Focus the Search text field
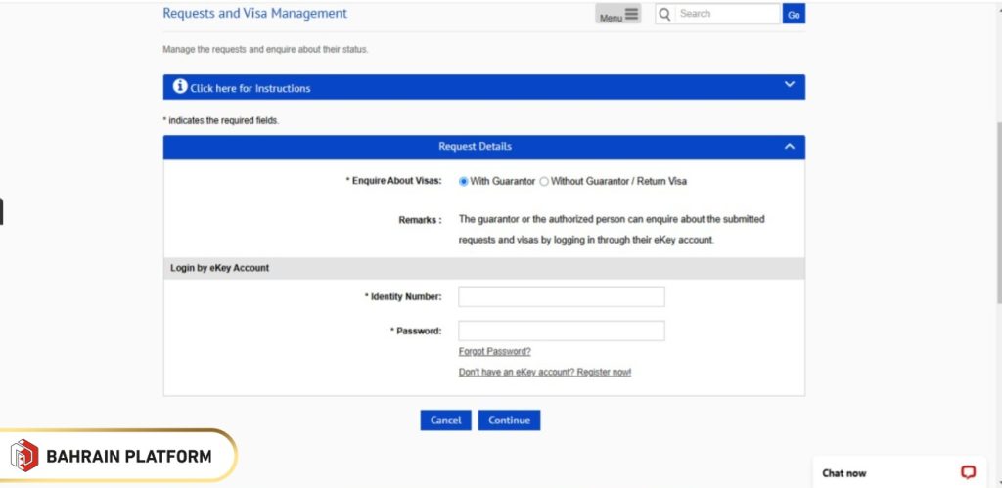Viewport: 1002px width, 488px height. (x=728, y=14)
